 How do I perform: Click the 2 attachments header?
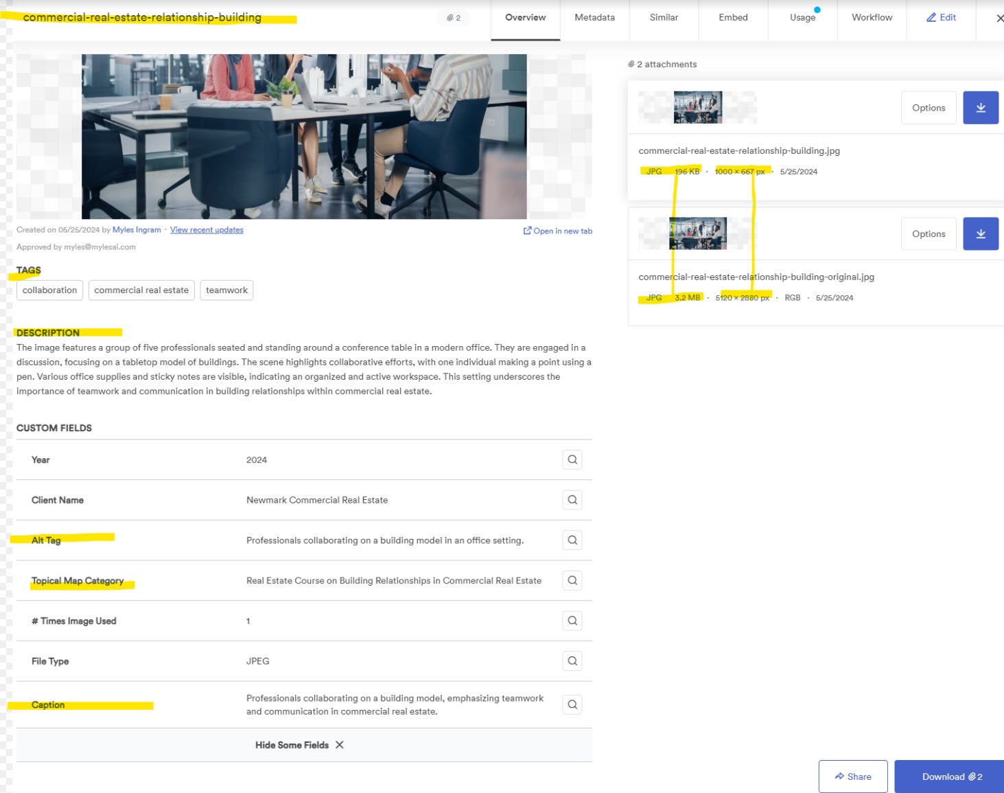coord(662,65)
